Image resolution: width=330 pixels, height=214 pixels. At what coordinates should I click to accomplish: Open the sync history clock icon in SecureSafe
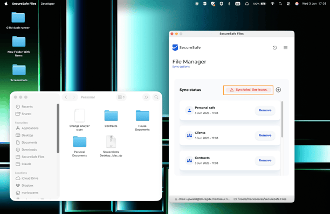pyautogui.click(x=274, y=48)
